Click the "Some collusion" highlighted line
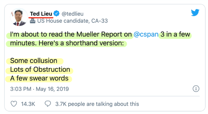The image size is (208, 114). click(34, 61)
